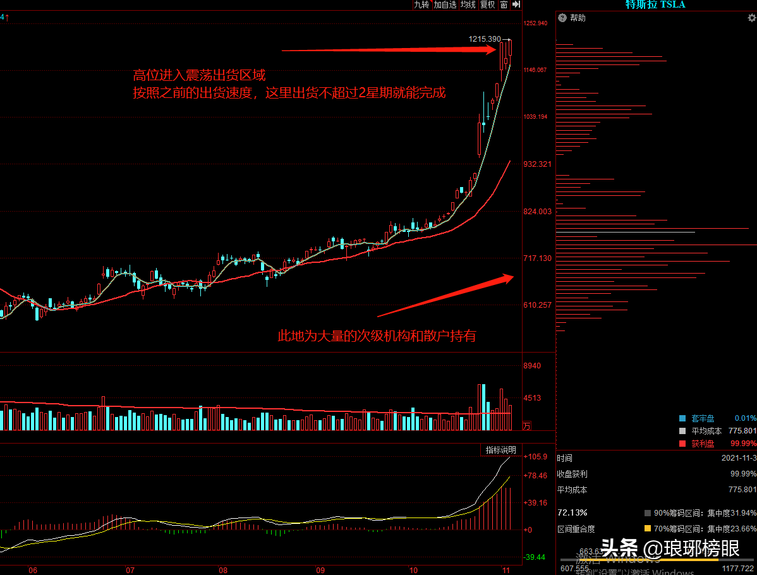Click the 07 month marker on time axis
Image resolution: width=757 pixels, height=575 pixels.
click(130, 570)
